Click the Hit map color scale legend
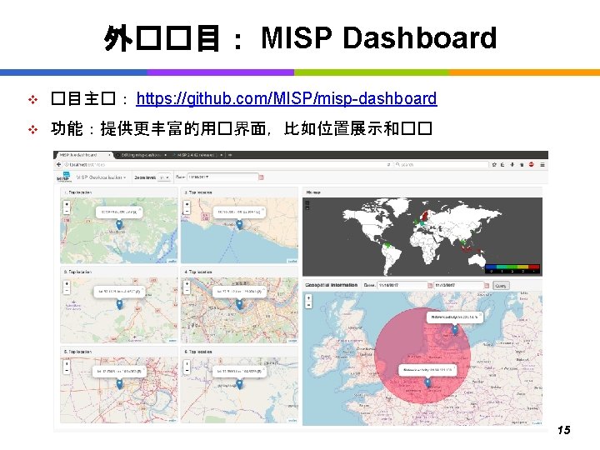The image size is (600, 450). [x=512, y=268]
